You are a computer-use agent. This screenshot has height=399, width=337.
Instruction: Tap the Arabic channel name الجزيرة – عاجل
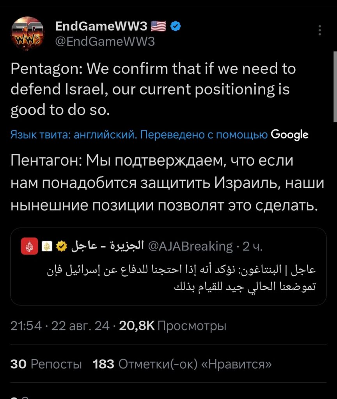coord(108,245)
